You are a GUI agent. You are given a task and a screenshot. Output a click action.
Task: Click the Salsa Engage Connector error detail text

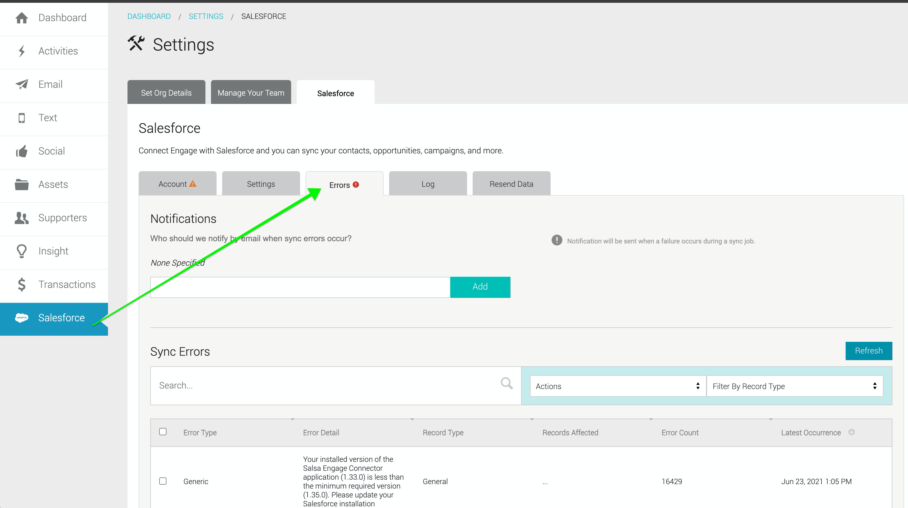(x=354, y=481)
